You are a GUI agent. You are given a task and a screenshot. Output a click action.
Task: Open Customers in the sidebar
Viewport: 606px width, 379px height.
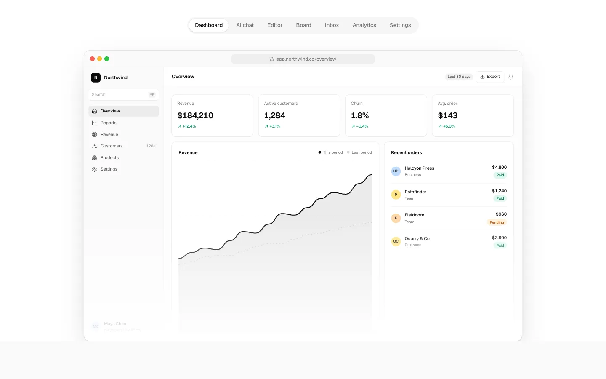pyautogui.click(x=123, y=146)
